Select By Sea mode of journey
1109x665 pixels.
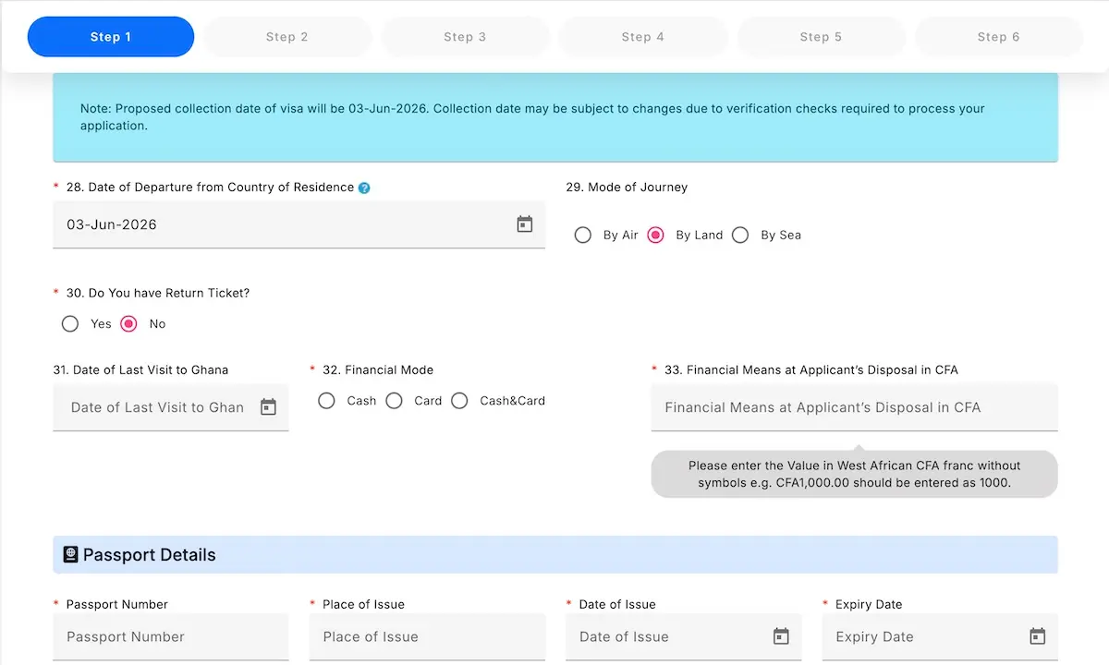[740, 236]
